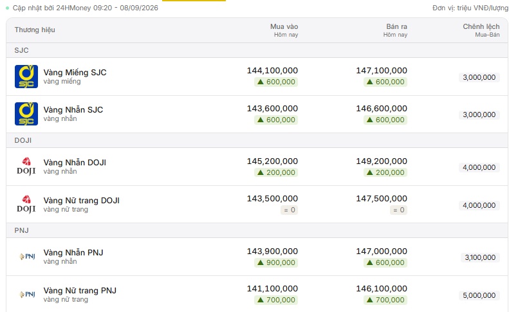
Task: Click sell price 146,600,000 of Vàng Nhẫn SJC
Action: (x=382, y=109)
